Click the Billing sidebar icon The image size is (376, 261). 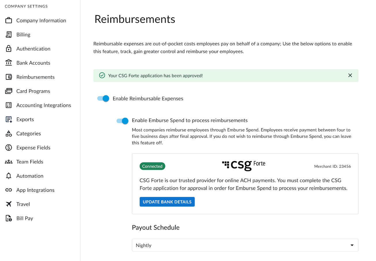tap(9, 34)
